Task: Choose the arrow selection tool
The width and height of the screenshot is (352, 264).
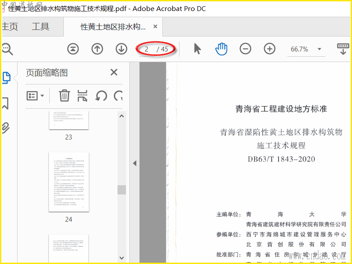Action: 197,49
